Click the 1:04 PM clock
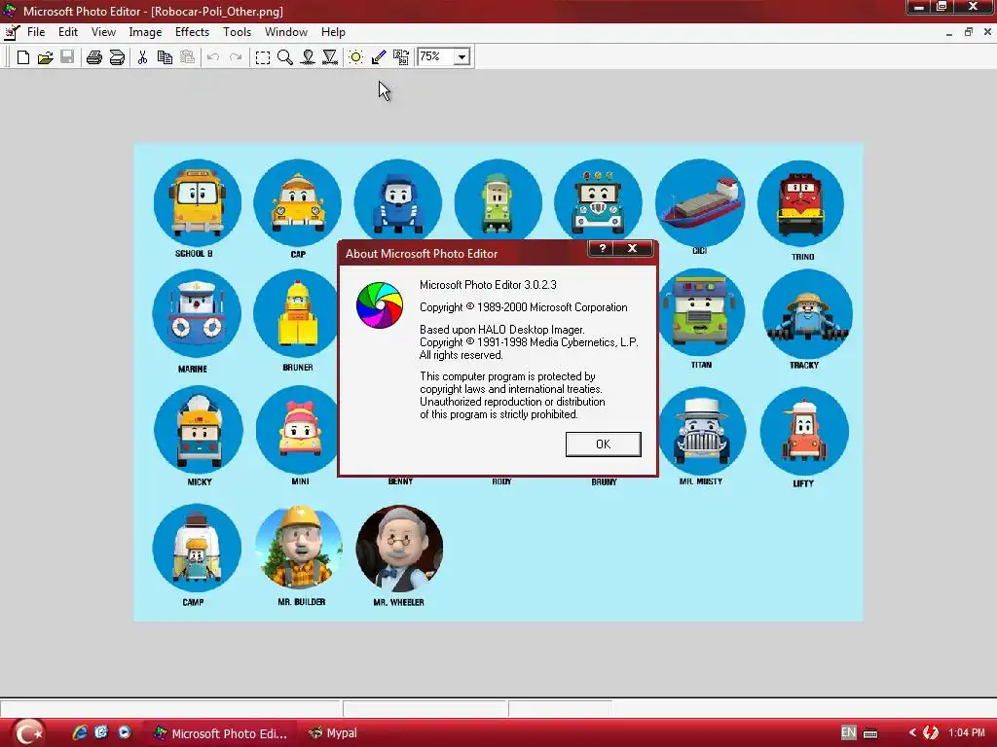Viewport: 997px width, 747px height. tap(967, 732)
